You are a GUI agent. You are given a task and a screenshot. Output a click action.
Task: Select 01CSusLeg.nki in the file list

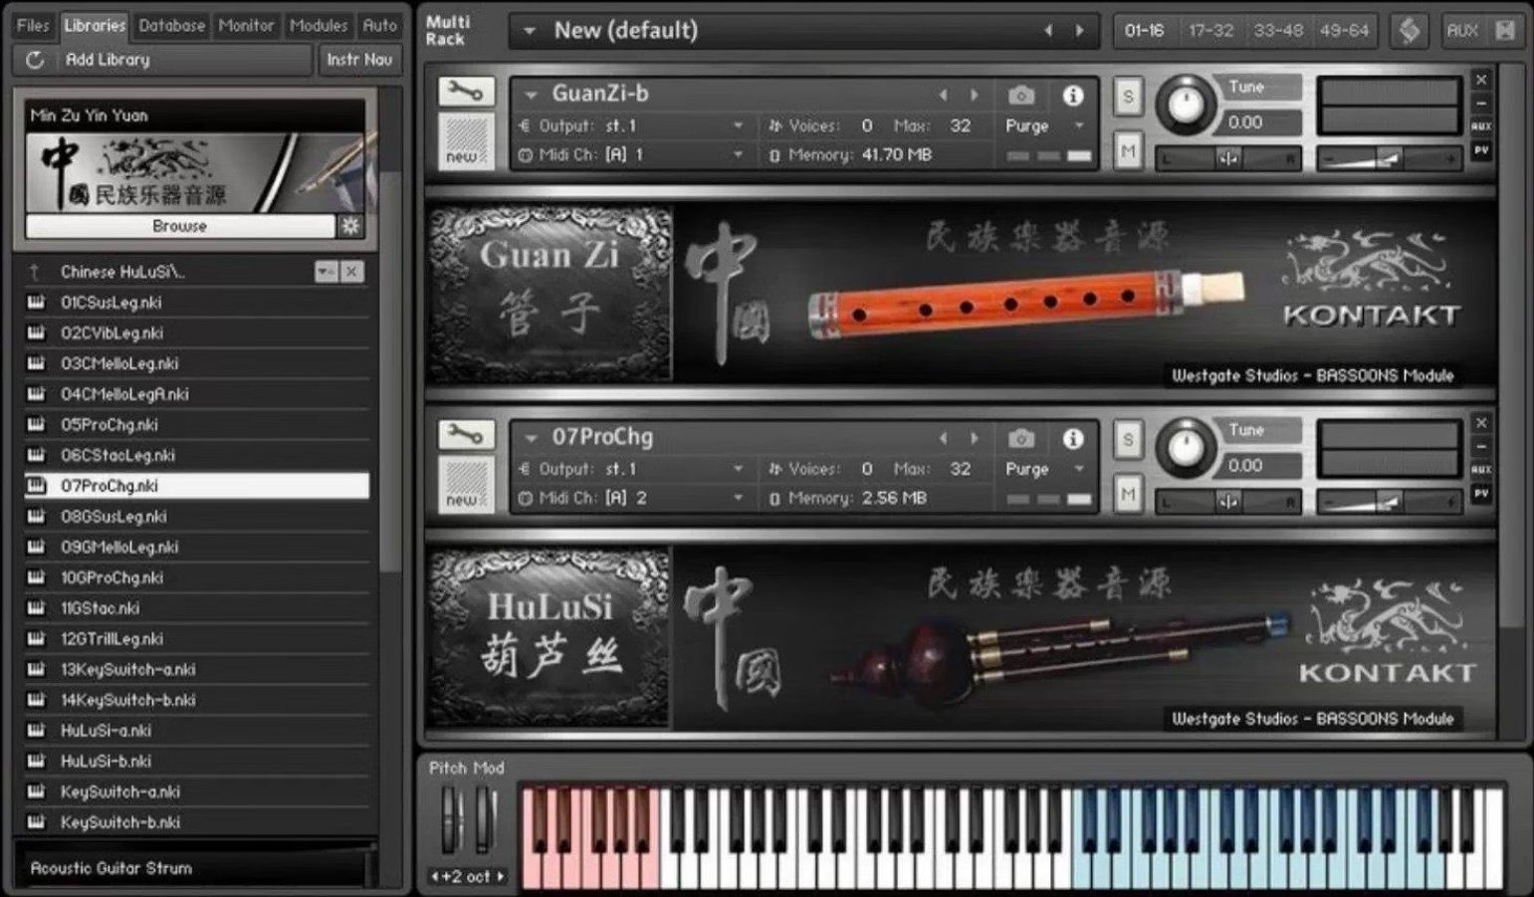[x=196, y=303]
